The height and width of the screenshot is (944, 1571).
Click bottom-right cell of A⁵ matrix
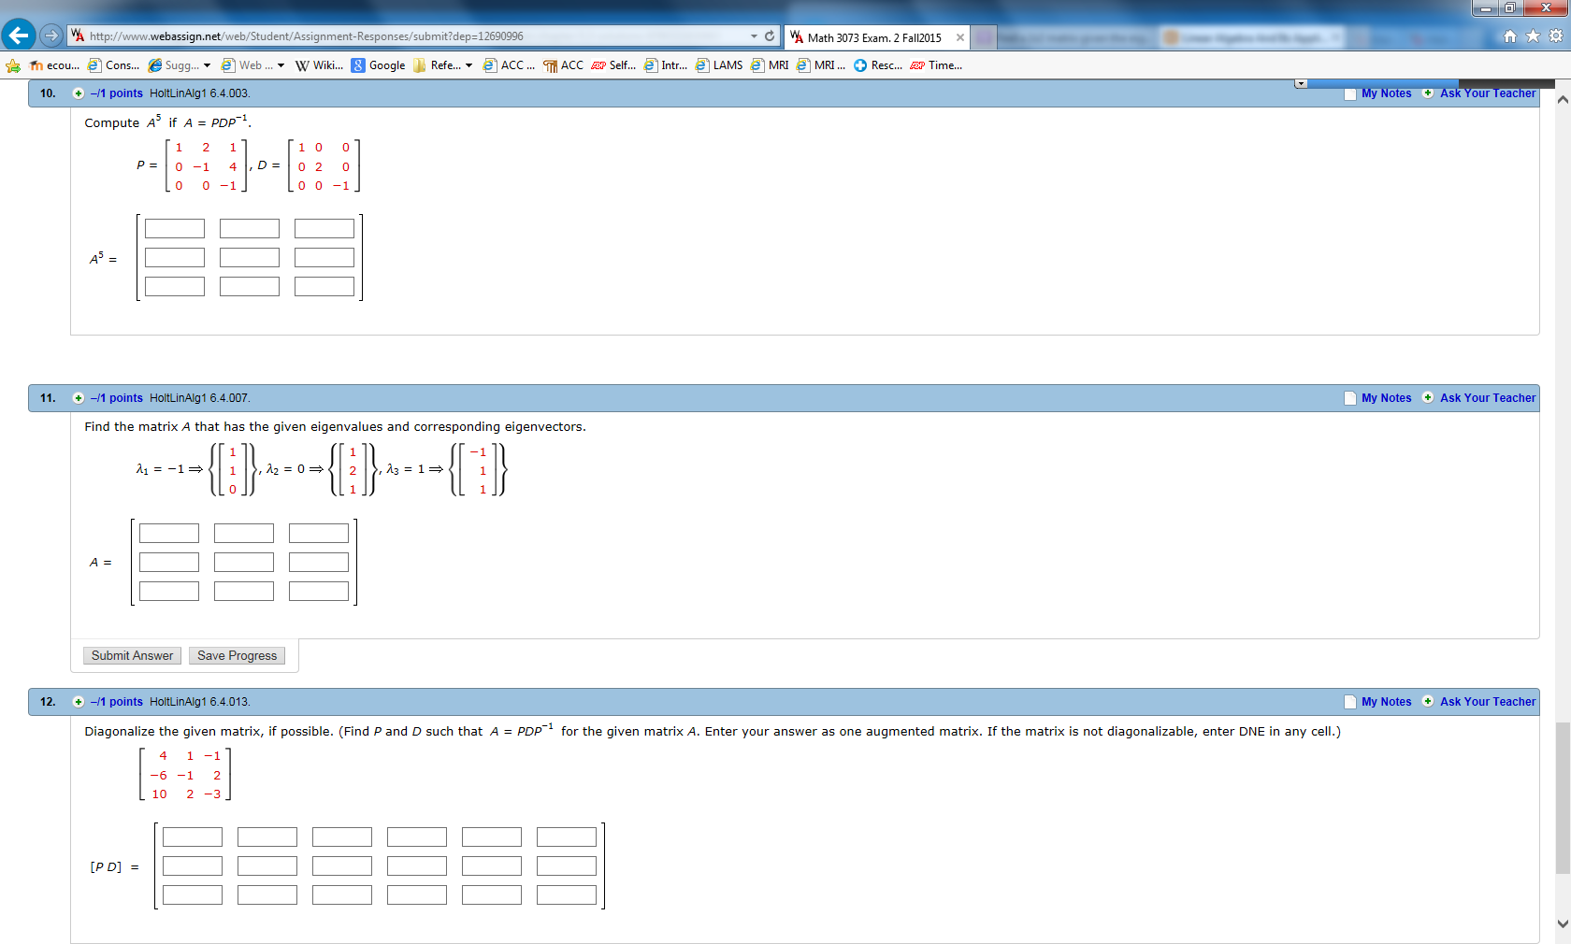coord(324,286)
